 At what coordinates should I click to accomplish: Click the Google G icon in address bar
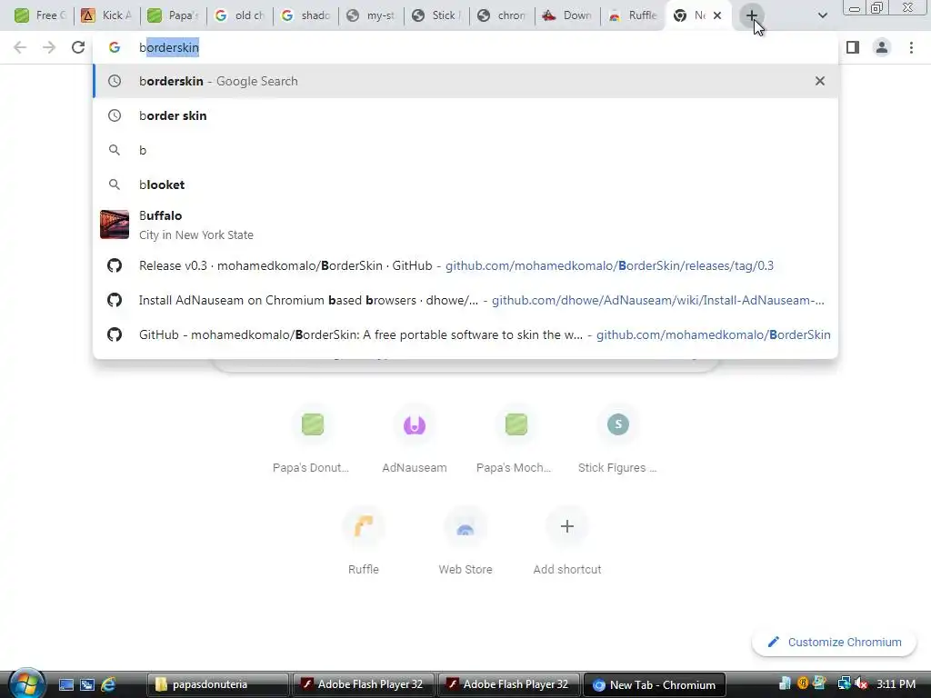tap(115, 47)
